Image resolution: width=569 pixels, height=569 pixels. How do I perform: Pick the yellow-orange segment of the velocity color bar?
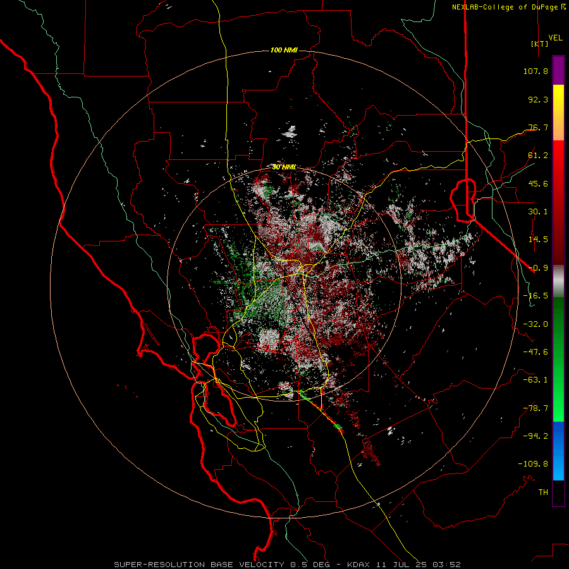558,113
